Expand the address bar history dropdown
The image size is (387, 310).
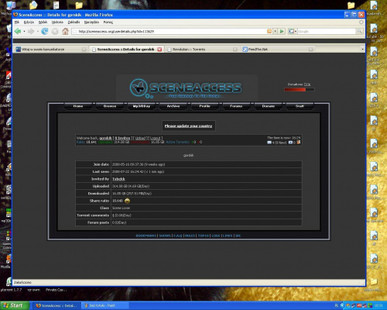(x=275, y=31)
